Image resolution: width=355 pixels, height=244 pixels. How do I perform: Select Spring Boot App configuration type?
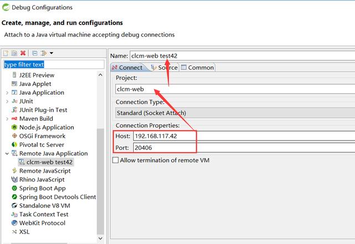click(x=42, y=188)
